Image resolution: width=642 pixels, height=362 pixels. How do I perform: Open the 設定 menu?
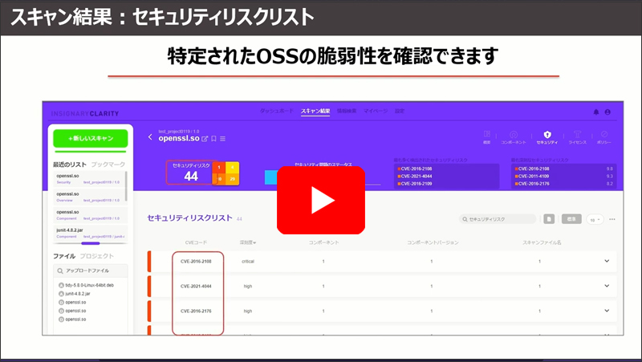(400, 111)
